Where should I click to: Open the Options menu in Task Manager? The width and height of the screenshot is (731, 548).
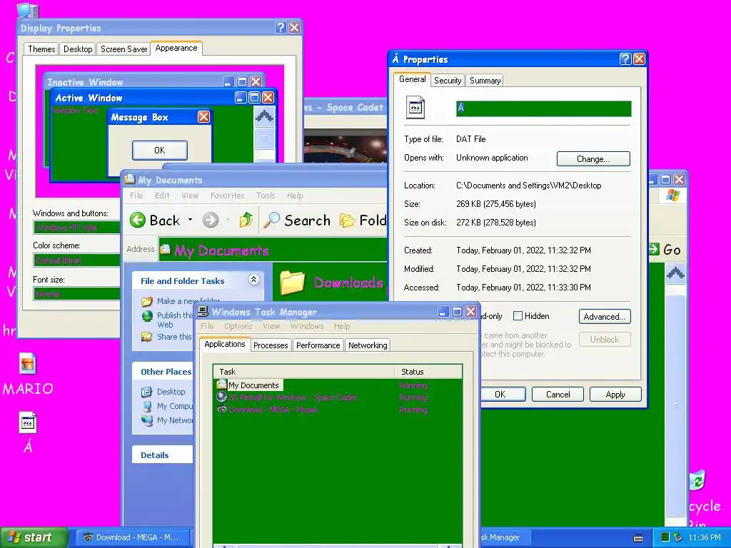coord(238,326)
